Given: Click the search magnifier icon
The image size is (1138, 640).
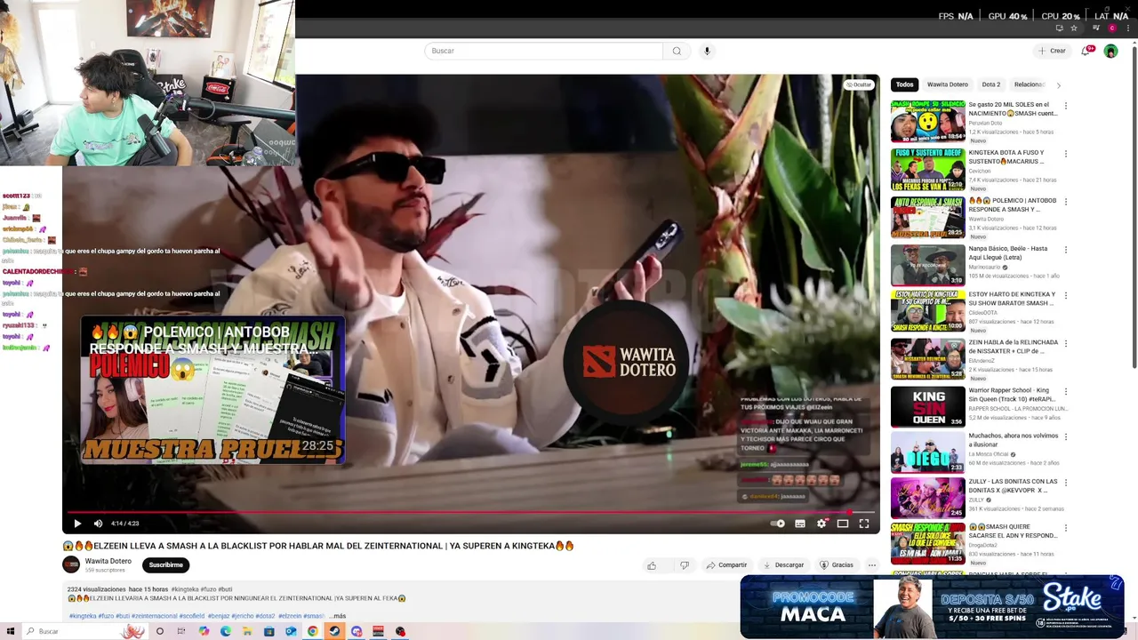Looking at the screenshot, I should tap(677, 51).
